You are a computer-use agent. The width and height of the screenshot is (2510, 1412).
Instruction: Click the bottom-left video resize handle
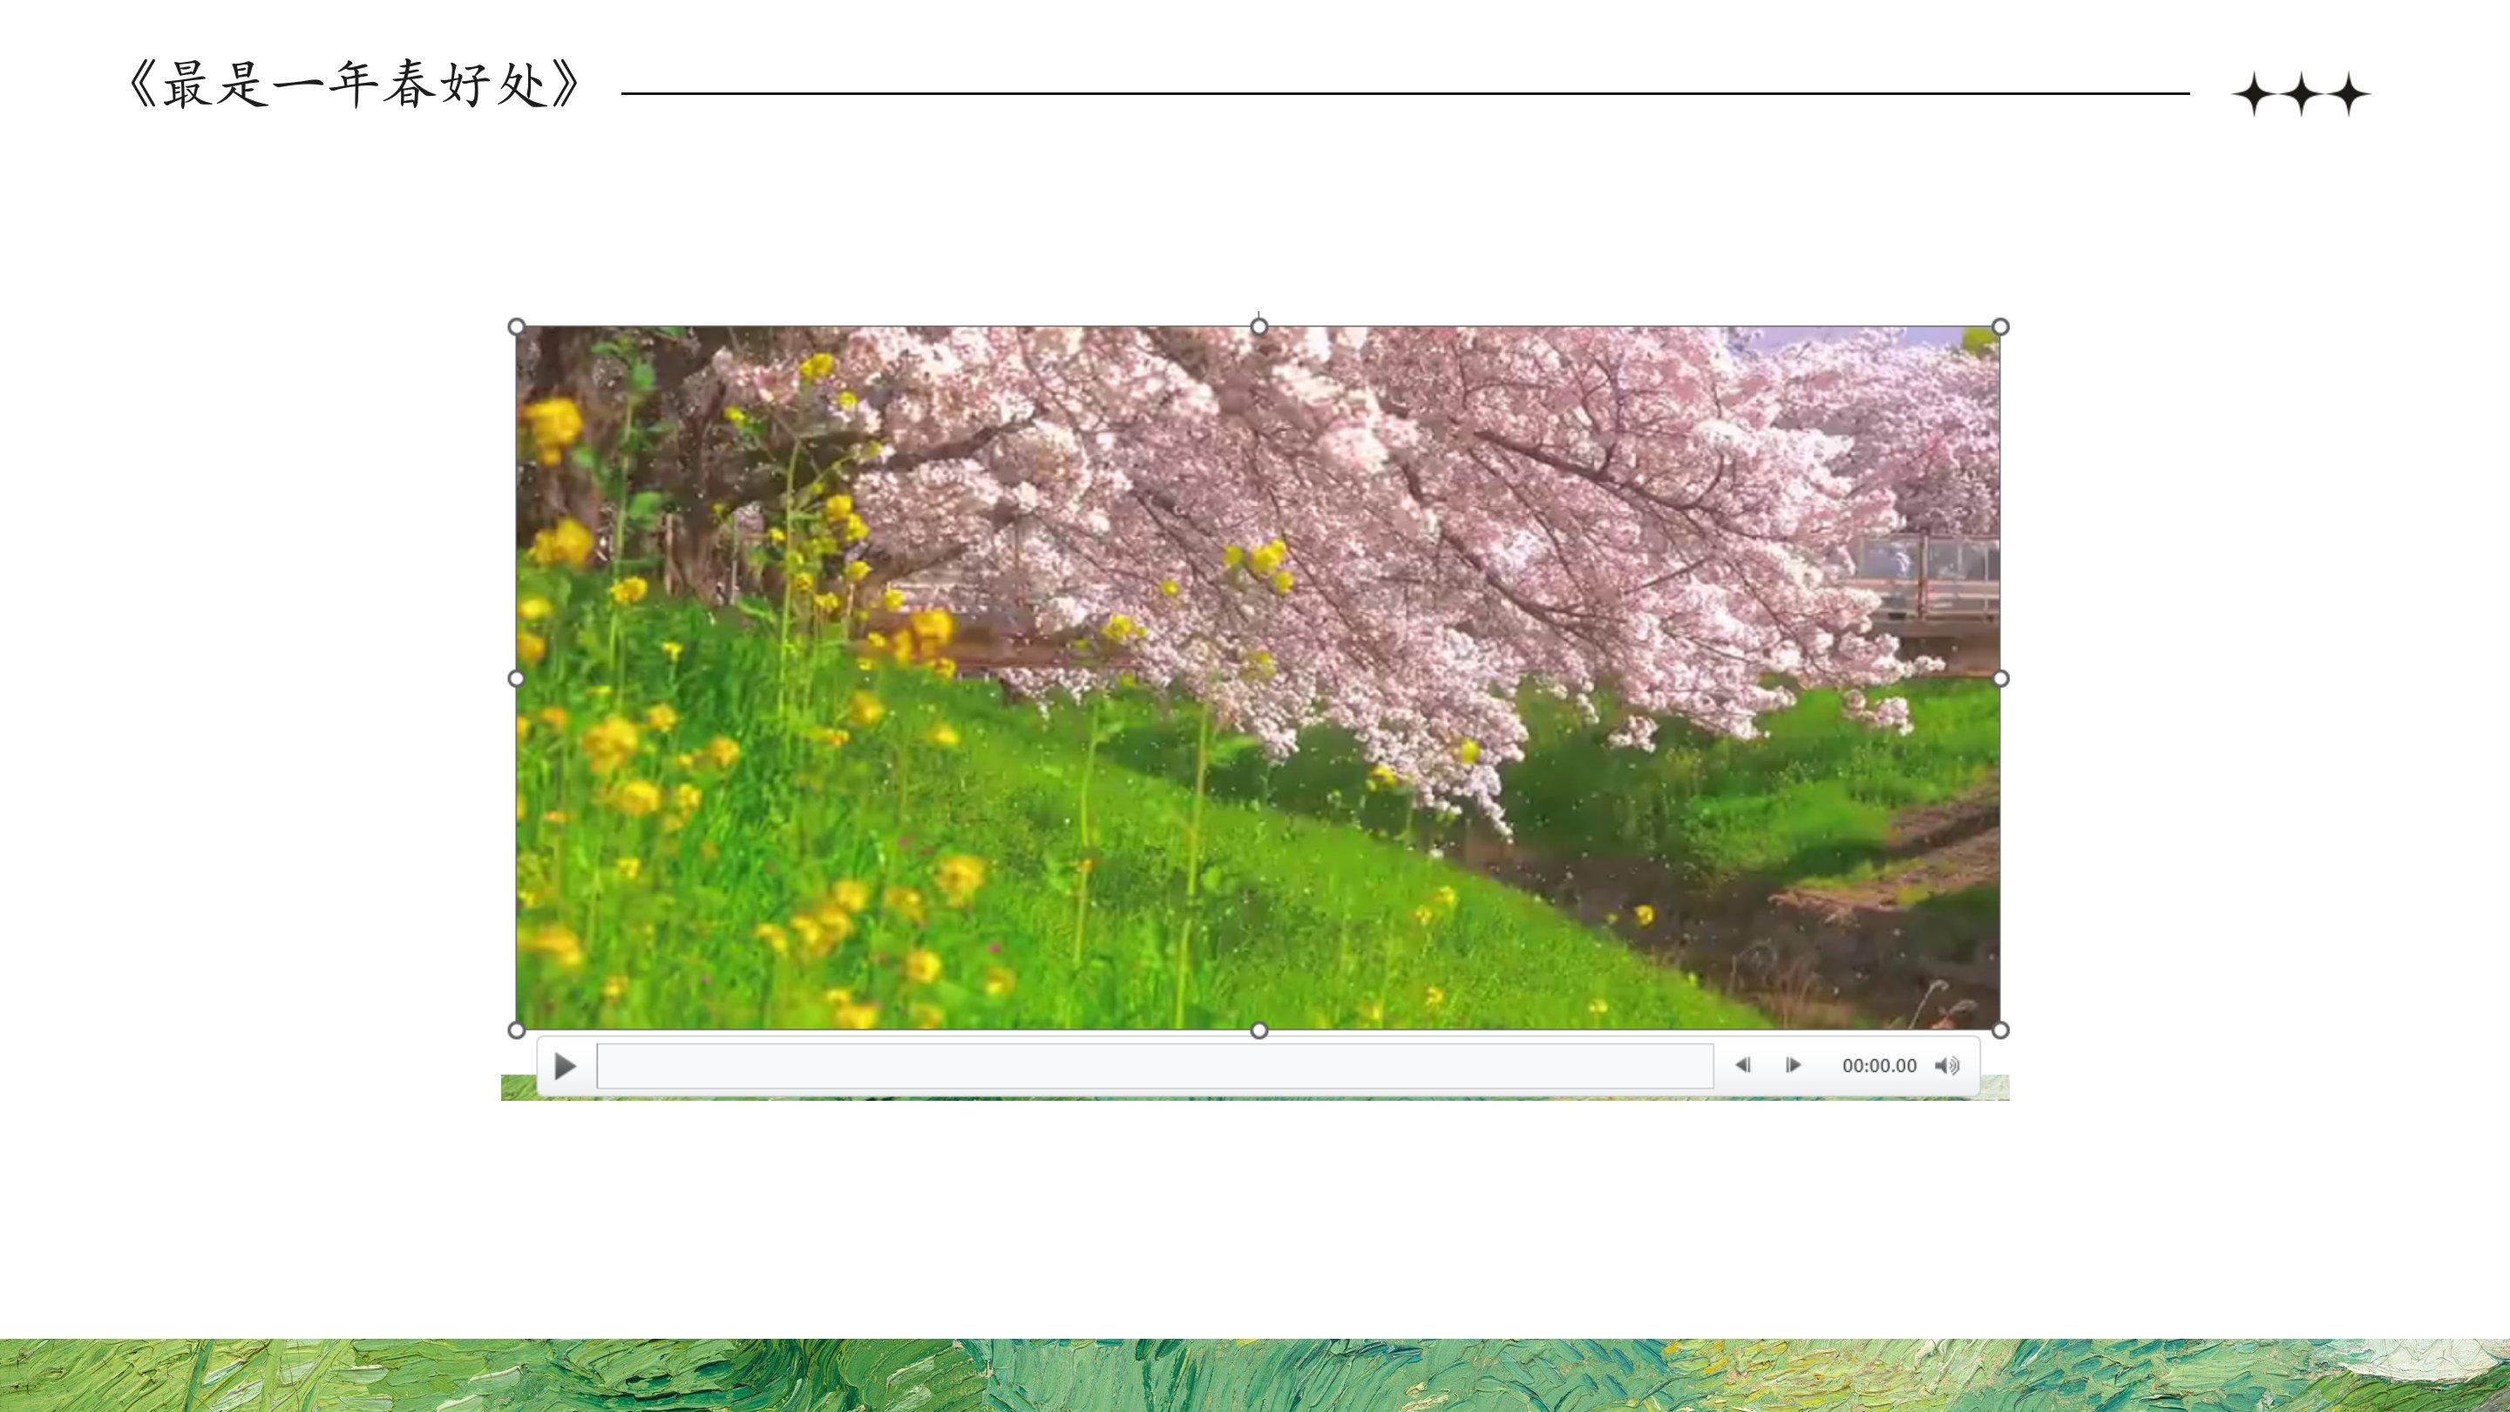(x=518, y=1030)
